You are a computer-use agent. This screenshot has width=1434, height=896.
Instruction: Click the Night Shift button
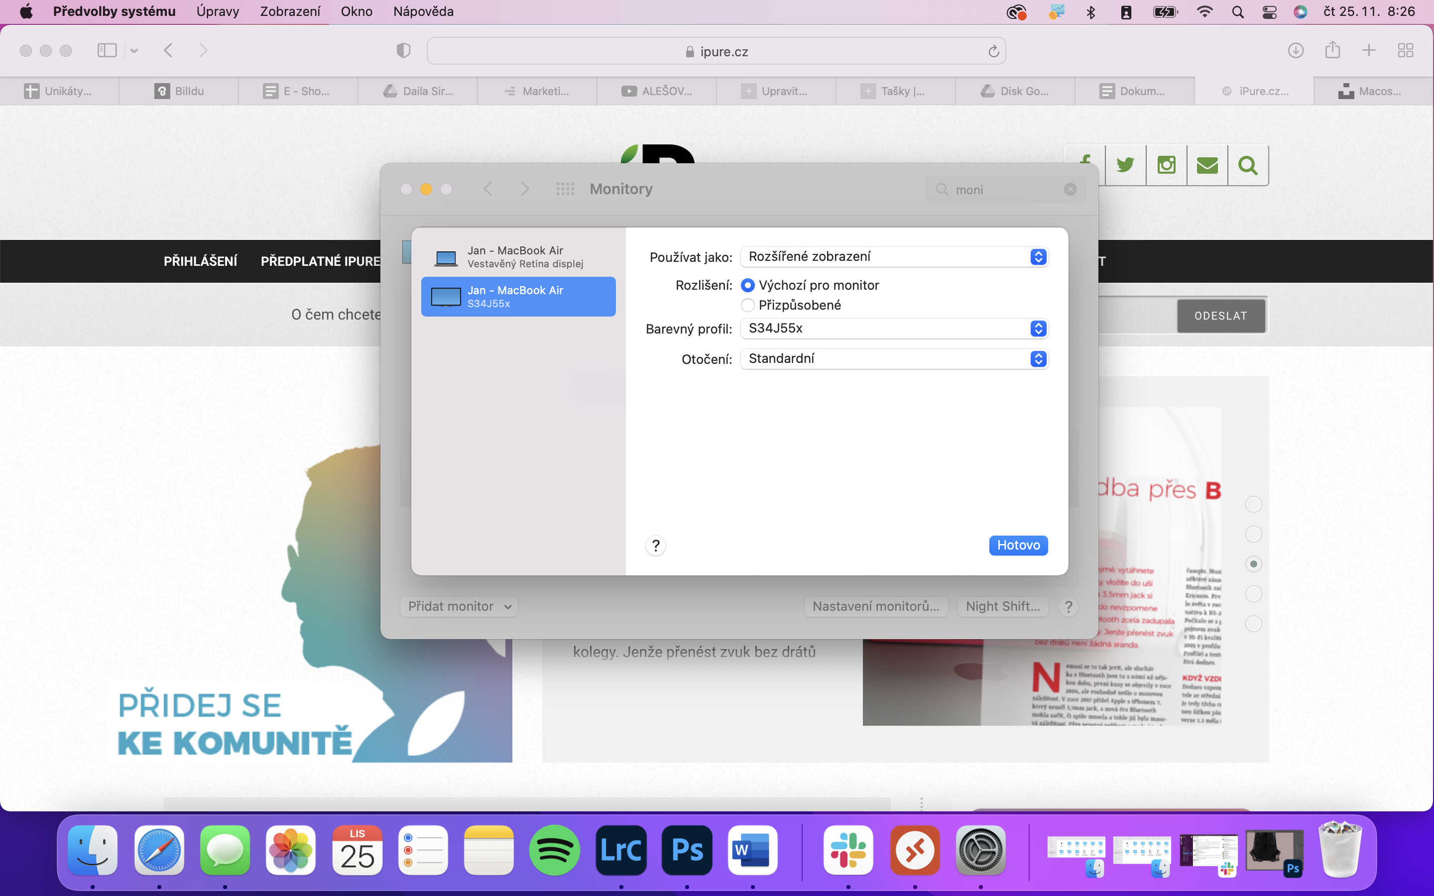tap(1003, 606)
